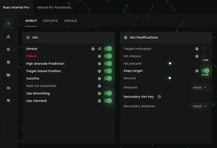Click the red PSilent label

point(32,56)
